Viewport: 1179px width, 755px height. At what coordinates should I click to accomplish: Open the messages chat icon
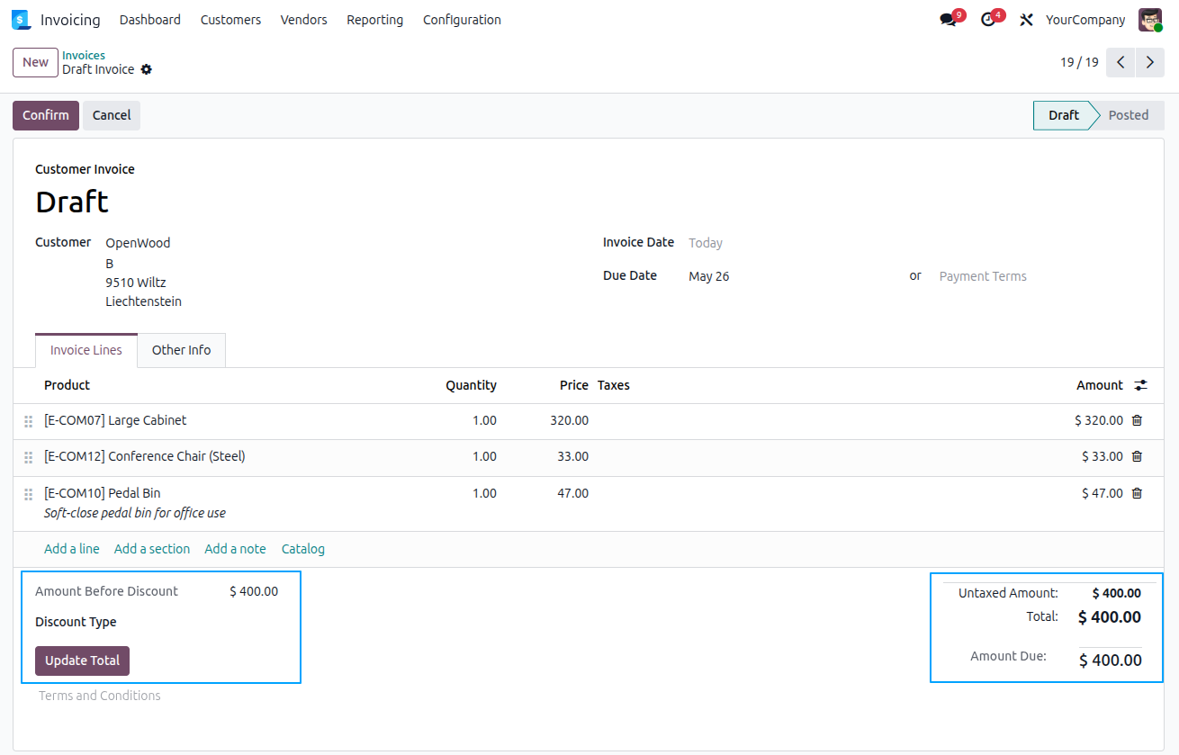click(949, 20)
